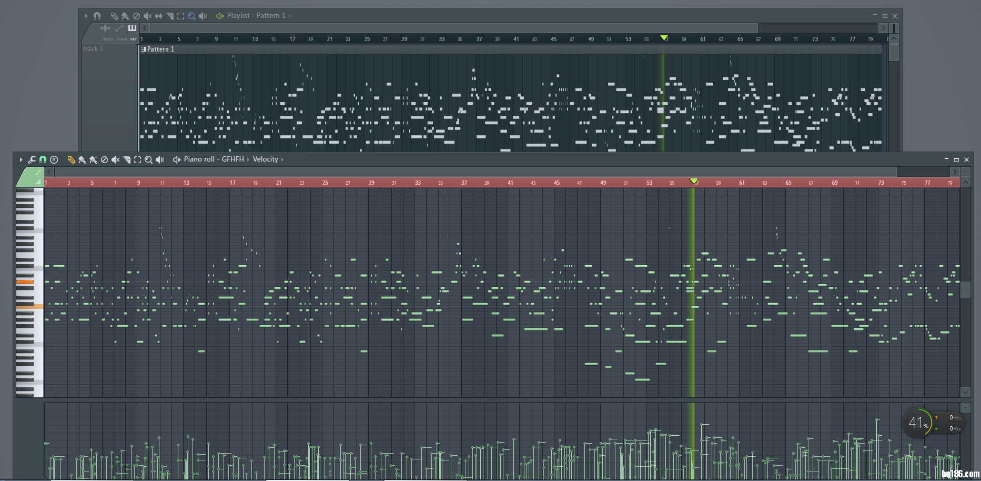Click the velocity editor zoom minus button
Image resolution: width=981 pixels, height=481 pixels.
tap(965, 407)
